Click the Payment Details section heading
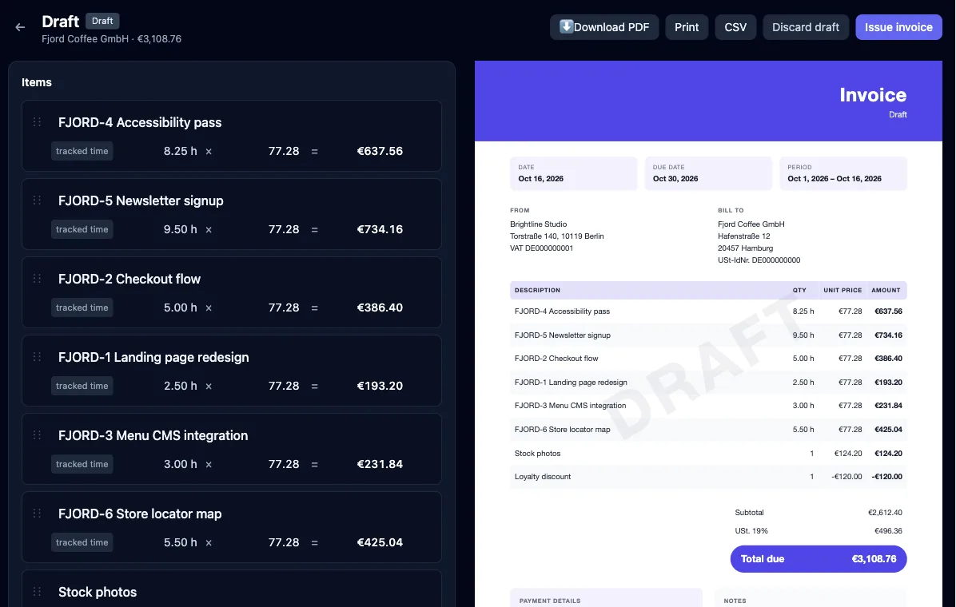Viewport: 956px width, 607px height. click(550, 601)
